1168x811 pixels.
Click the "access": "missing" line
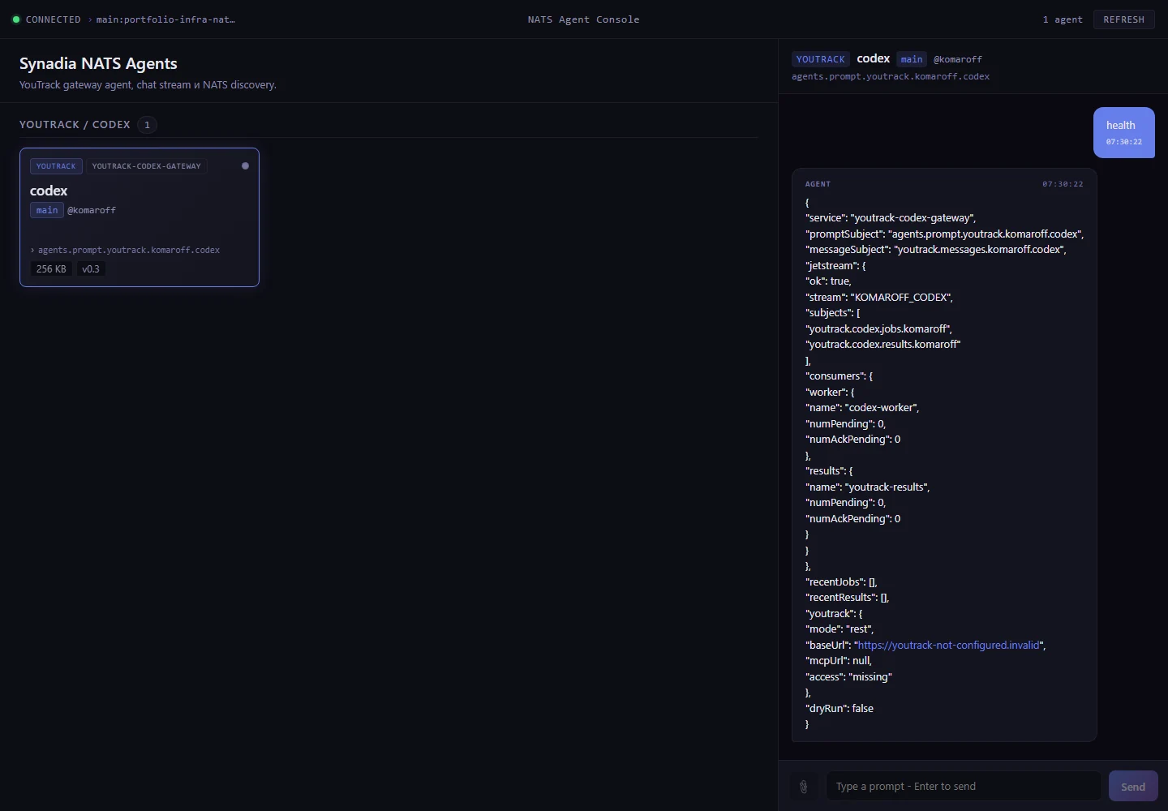tap(848, 677)
